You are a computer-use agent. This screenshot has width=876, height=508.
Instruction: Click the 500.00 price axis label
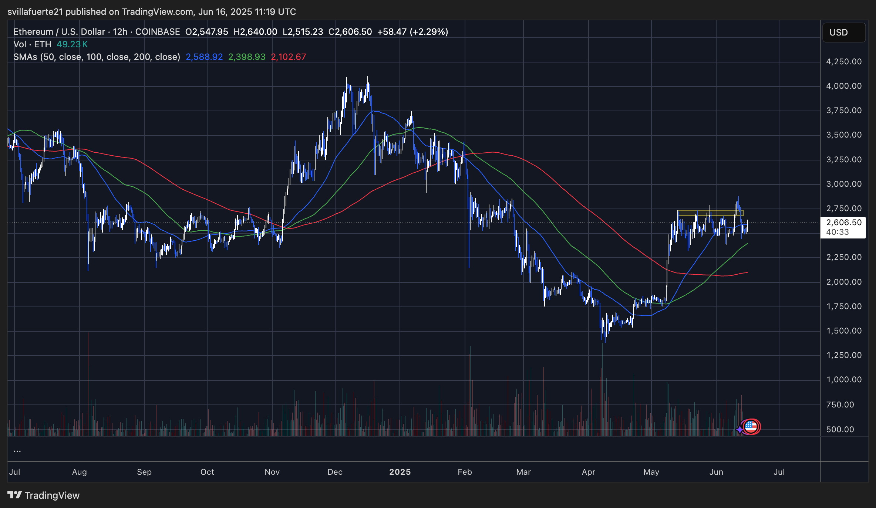coord(840,430)
